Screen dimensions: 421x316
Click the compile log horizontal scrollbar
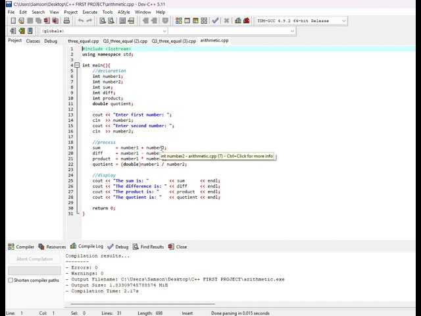[143, 304]
